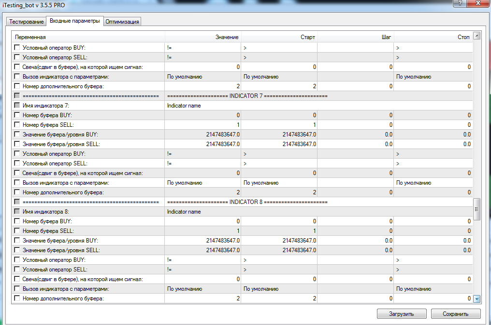491x325 pixels.
Task: Tick Условный оператор BUY checkbox under INDICATOR 8
Action: coord(17,260)
